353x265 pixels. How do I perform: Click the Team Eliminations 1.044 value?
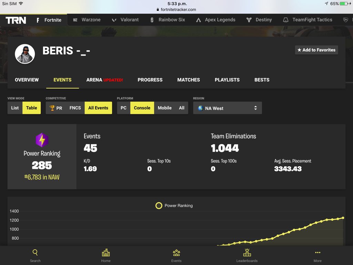click(x=225, y=148)
